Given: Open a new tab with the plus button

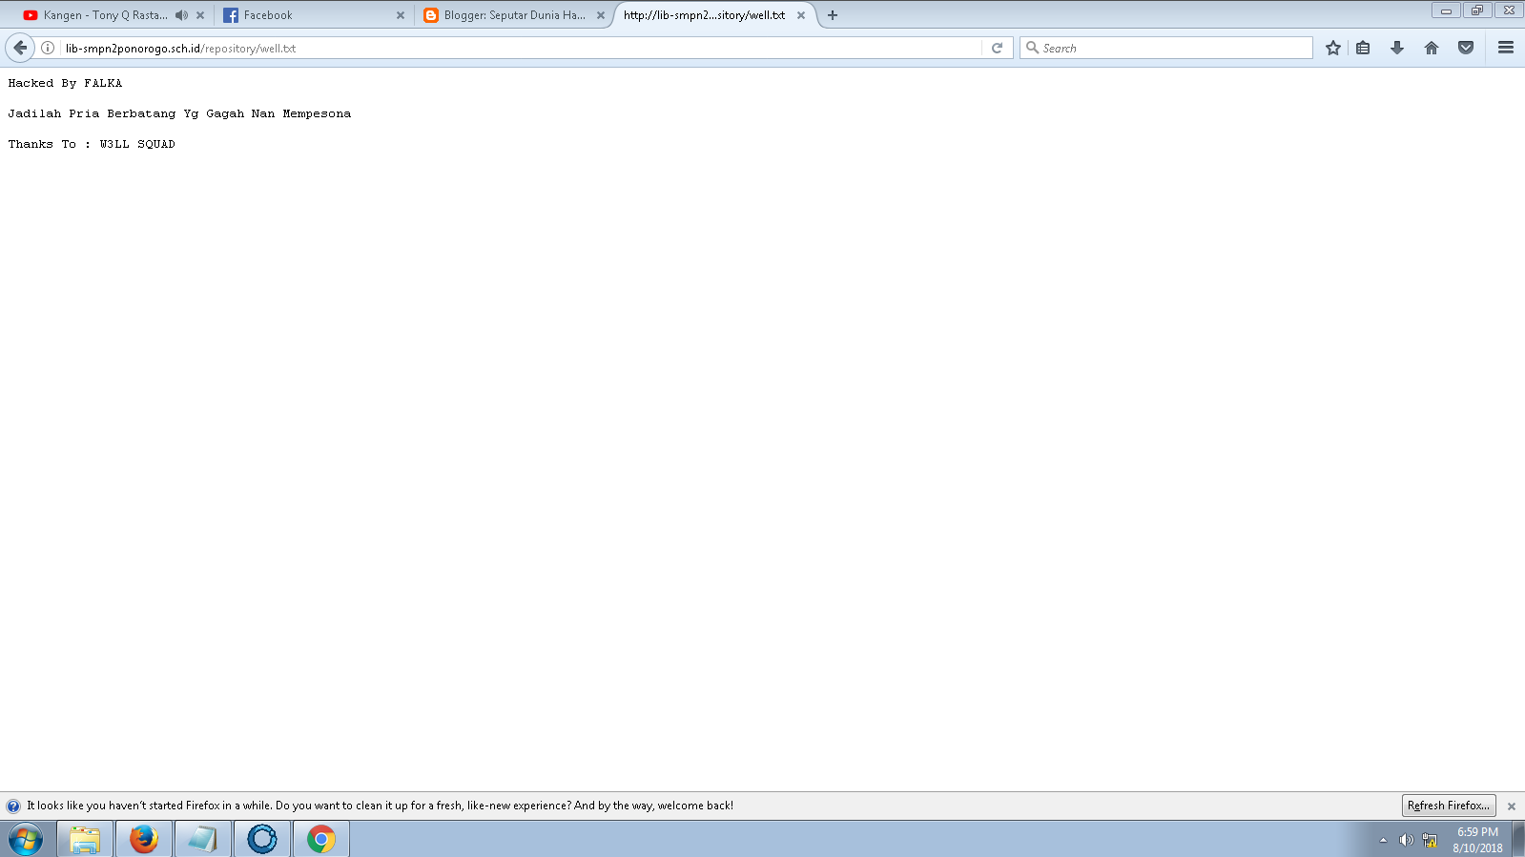Looking at the screenshot, I should pyautogui.click(x=833, y=15).
